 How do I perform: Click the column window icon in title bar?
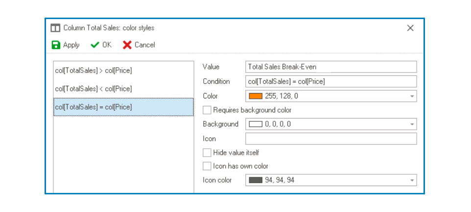point(56,28)
